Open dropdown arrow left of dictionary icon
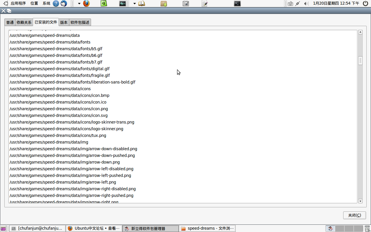This screenshot has height=232, width=371. [134, 3]
